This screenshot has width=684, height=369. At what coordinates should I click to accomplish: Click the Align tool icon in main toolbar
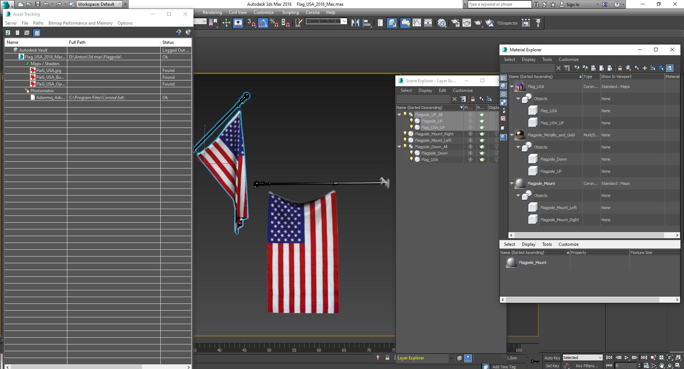point(367,23)
